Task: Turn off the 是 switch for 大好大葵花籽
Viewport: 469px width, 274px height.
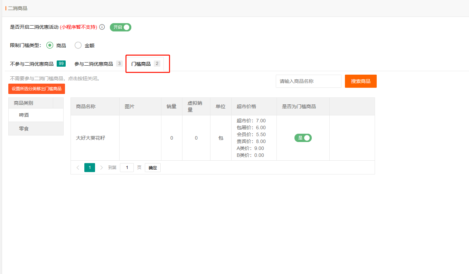Action: click(x=303, y=138)
